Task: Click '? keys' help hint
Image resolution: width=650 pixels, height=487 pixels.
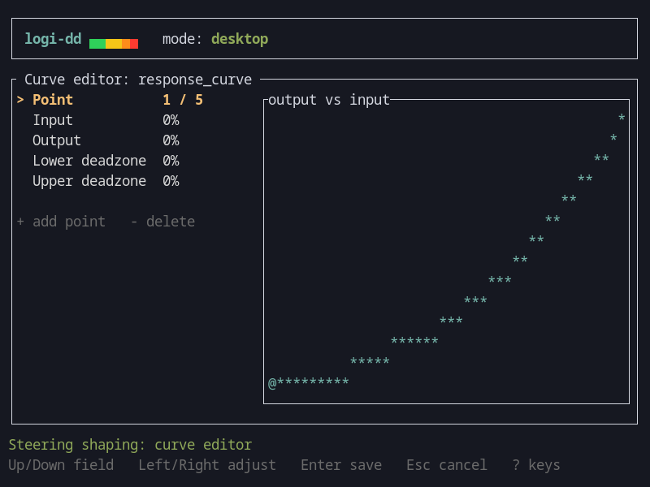Action: click(536, 465)
